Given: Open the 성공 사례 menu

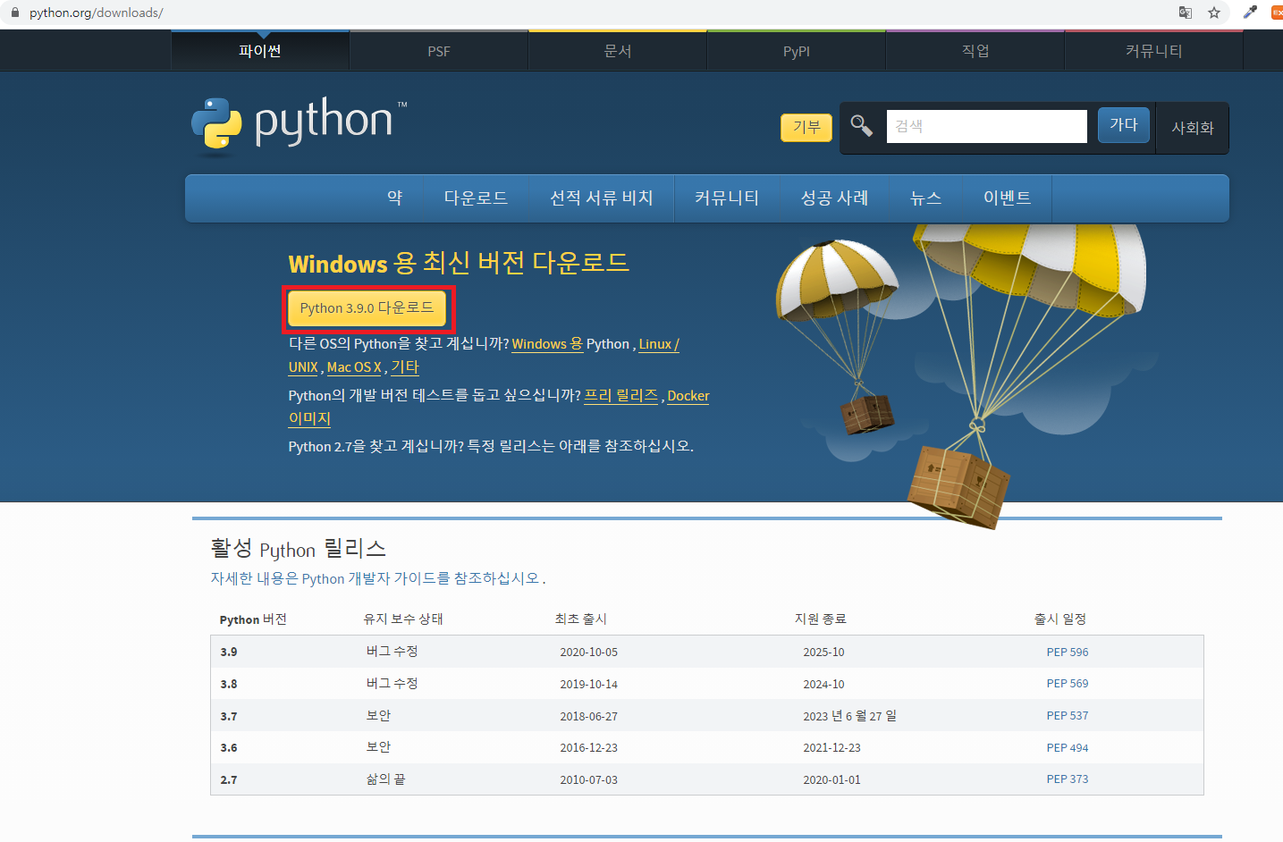Looking at the screenshot, I should (835, 198).
